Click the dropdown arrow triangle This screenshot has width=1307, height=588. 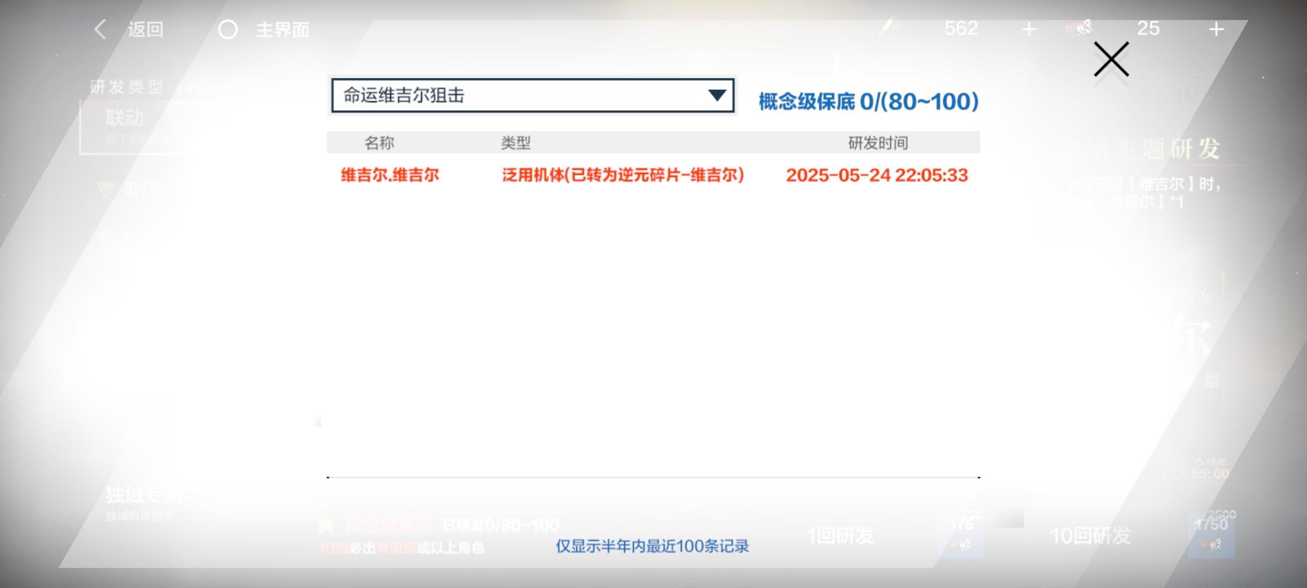click(x=717, y=95)
